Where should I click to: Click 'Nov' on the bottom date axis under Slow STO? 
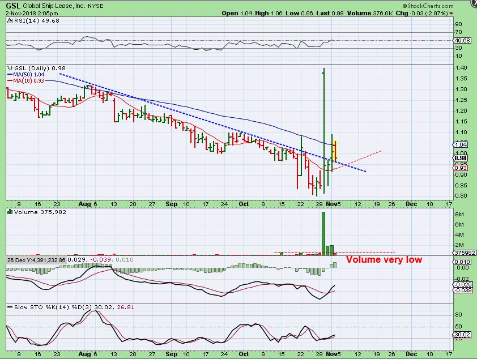331,354
